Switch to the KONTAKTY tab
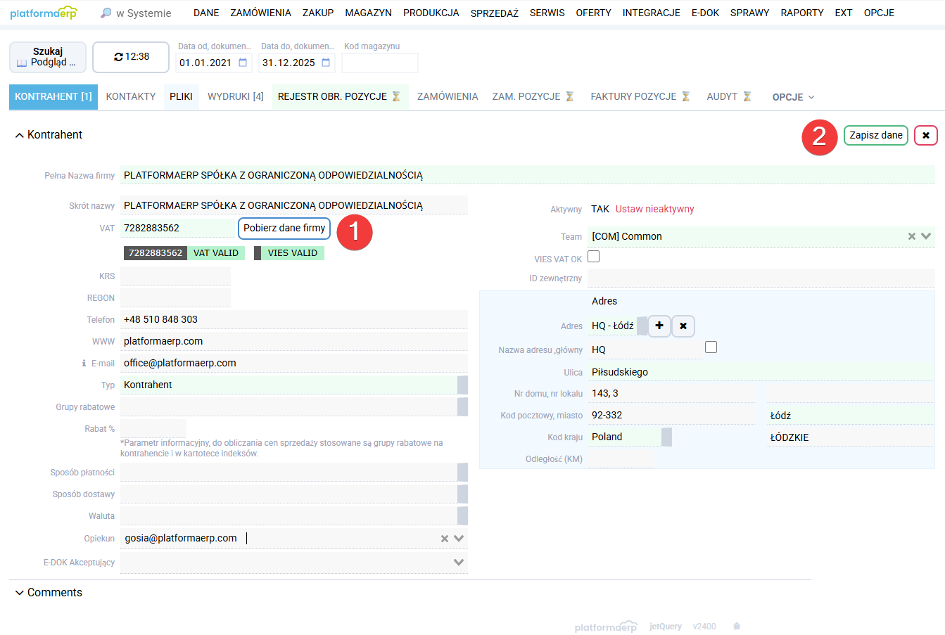 [x=131, y=96]
